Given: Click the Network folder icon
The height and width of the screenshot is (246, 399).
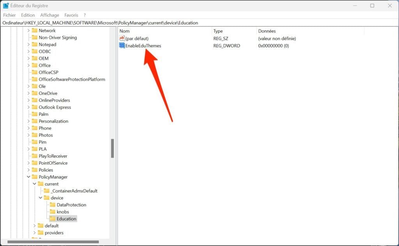Looking at the screenshot, I should pos(35,30).
